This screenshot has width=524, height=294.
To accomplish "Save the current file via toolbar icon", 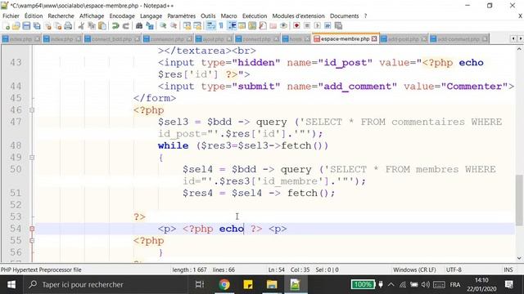I will 26,25.
